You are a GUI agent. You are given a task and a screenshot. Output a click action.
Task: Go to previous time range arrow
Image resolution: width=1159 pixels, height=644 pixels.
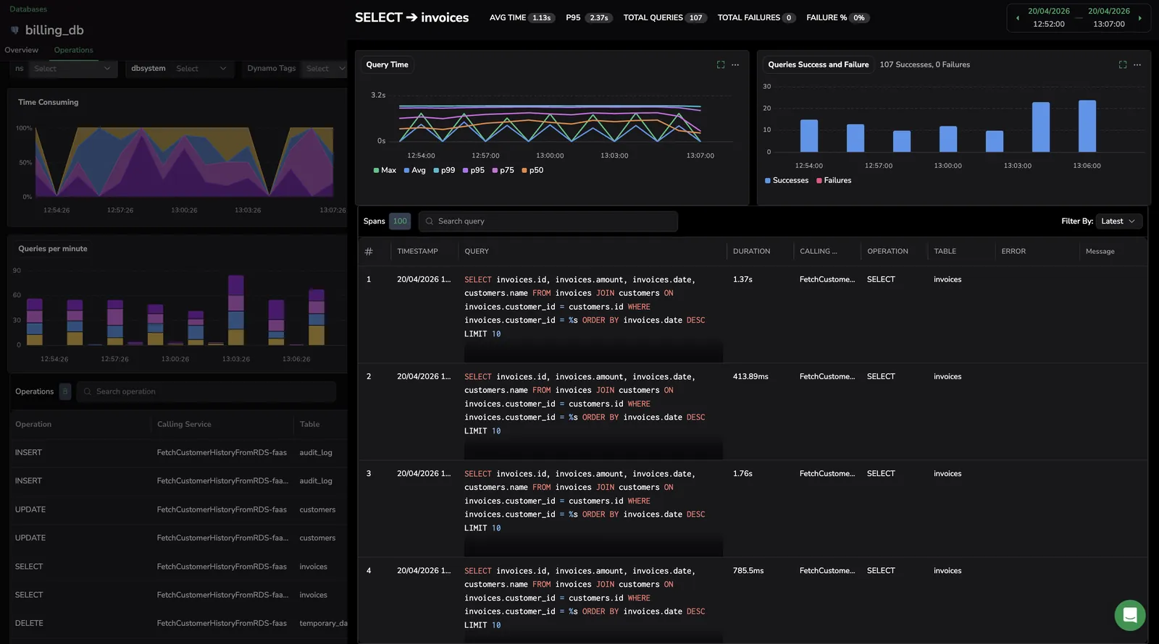pos(1017,18)
